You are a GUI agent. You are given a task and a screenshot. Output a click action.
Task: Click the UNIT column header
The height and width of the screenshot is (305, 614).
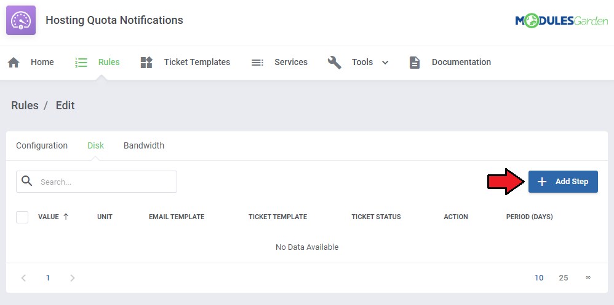105,217
